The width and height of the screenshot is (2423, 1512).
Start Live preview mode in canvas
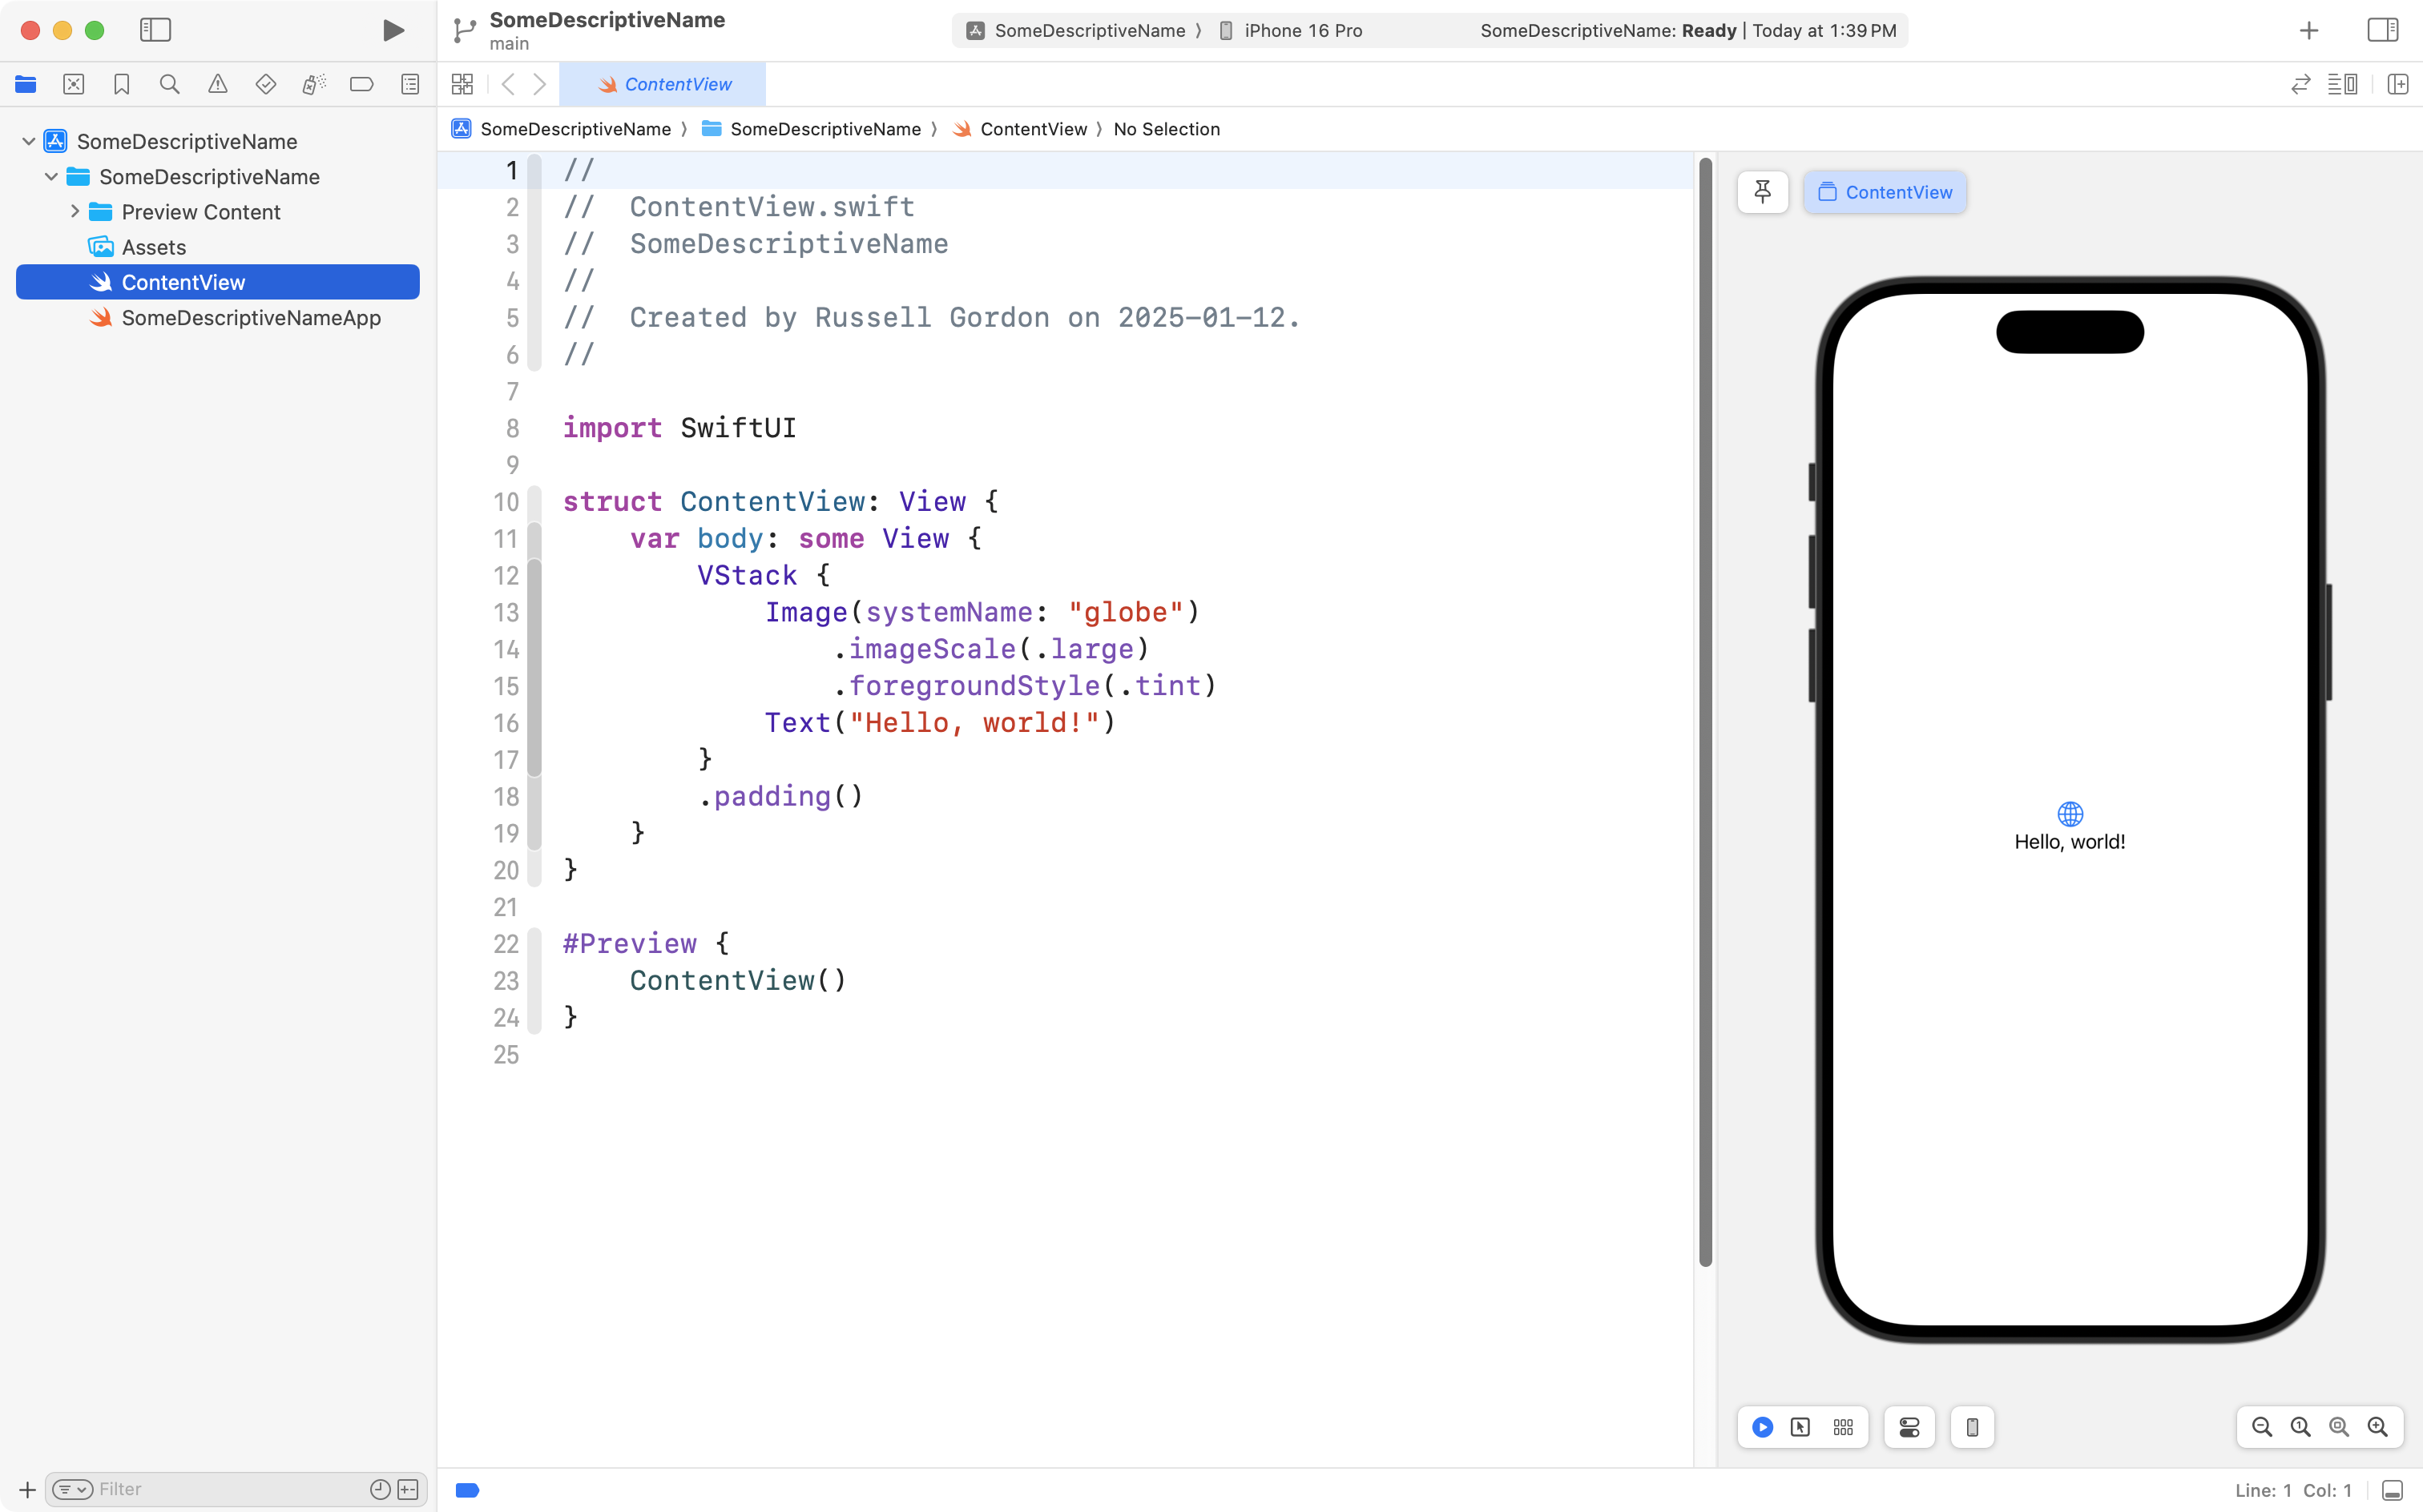pyautogui.click(x=1762, y=1427)
